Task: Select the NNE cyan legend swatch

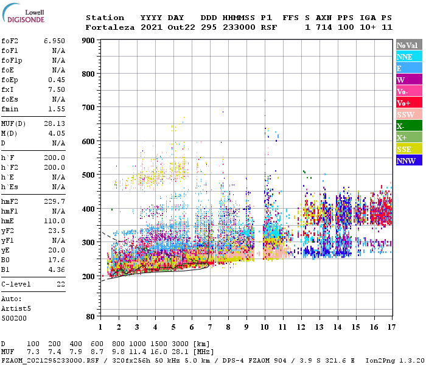Action: pyautogui.click(x=409, y=57)
